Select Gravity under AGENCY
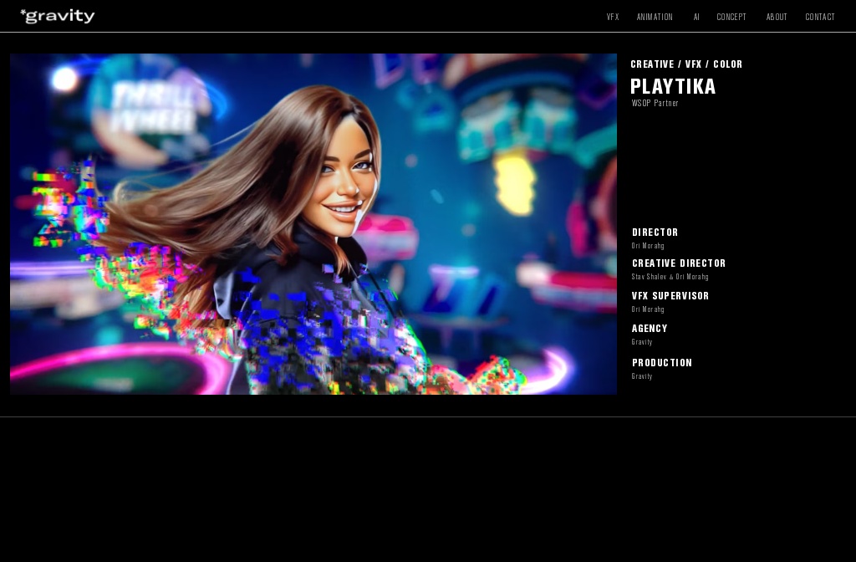 (641, 342)
